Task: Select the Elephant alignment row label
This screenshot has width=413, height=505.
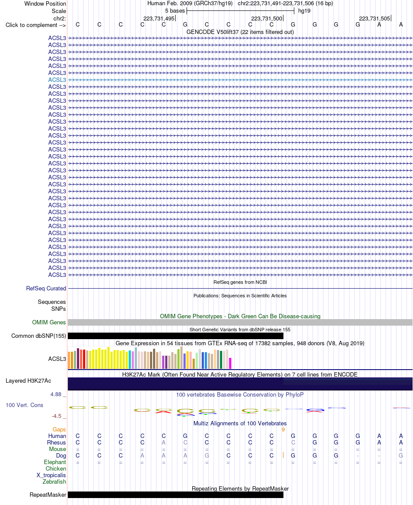Action: coord(55,462)
